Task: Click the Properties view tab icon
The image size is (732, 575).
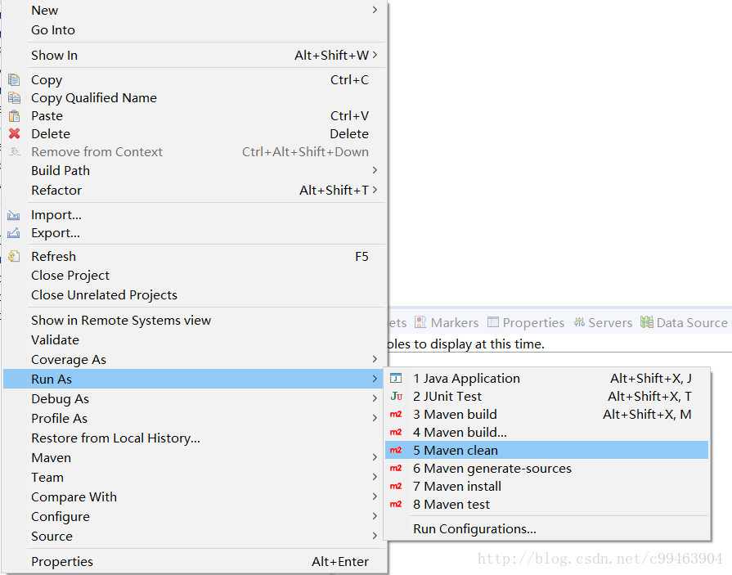Action: pyautogui.click(x=493, y=322)
